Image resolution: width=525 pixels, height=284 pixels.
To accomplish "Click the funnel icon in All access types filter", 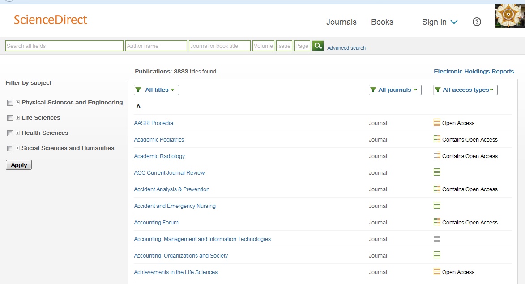I will 438,90.
